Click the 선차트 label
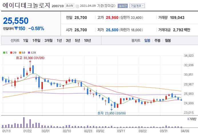Viewport: 198px width, 135px height. (15, 40)
